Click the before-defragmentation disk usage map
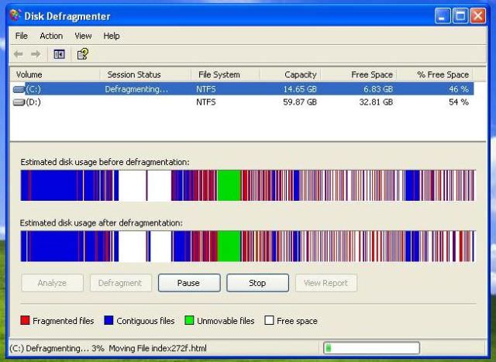This screenshot has width=496, height=362. 248,185
